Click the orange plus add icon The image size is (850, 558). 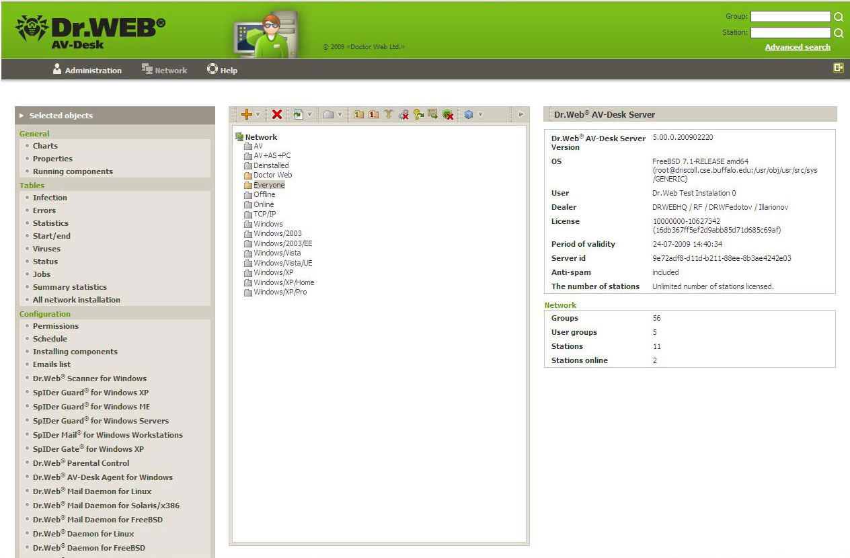[247, 114]
